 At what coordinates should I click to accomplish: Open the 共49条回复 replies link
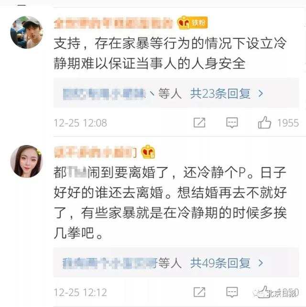(220, 263)
